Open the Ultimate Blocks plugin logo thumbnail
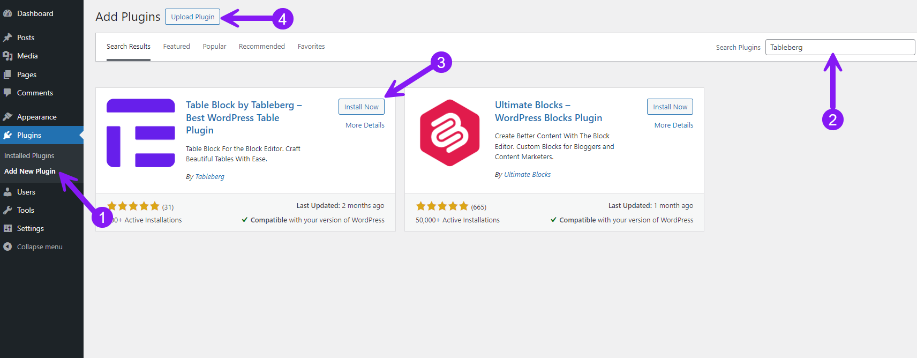 tap(450, 133)
